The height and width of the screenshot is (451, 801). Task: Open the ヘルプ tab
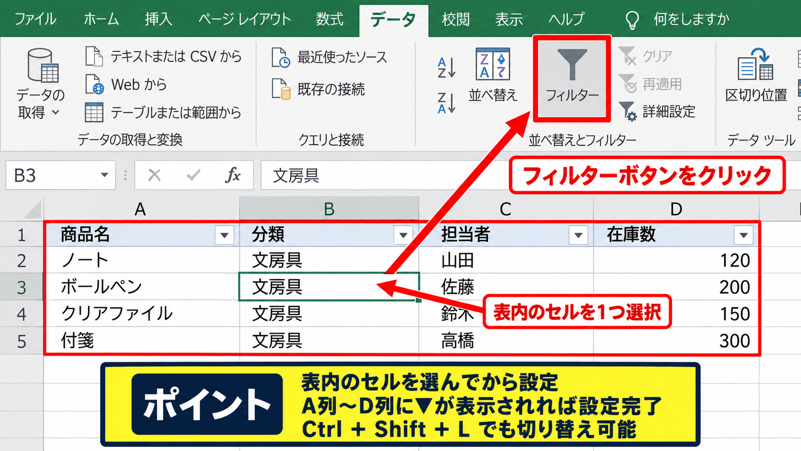[567, 19]
